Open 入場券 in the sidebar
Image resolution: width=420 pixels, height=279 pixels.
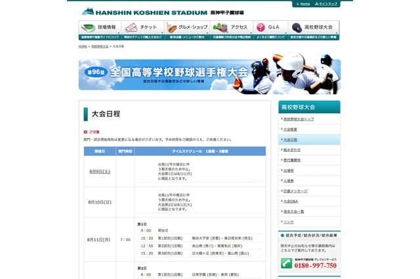point(289,181)
